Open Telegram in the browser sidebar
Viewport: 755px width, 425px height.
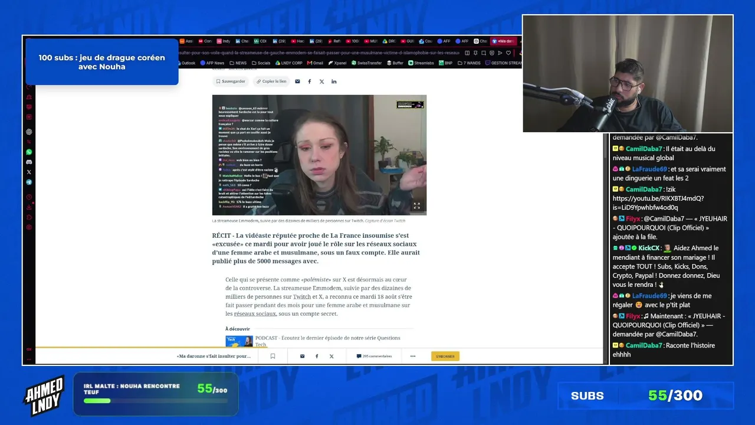coord(29,182)
